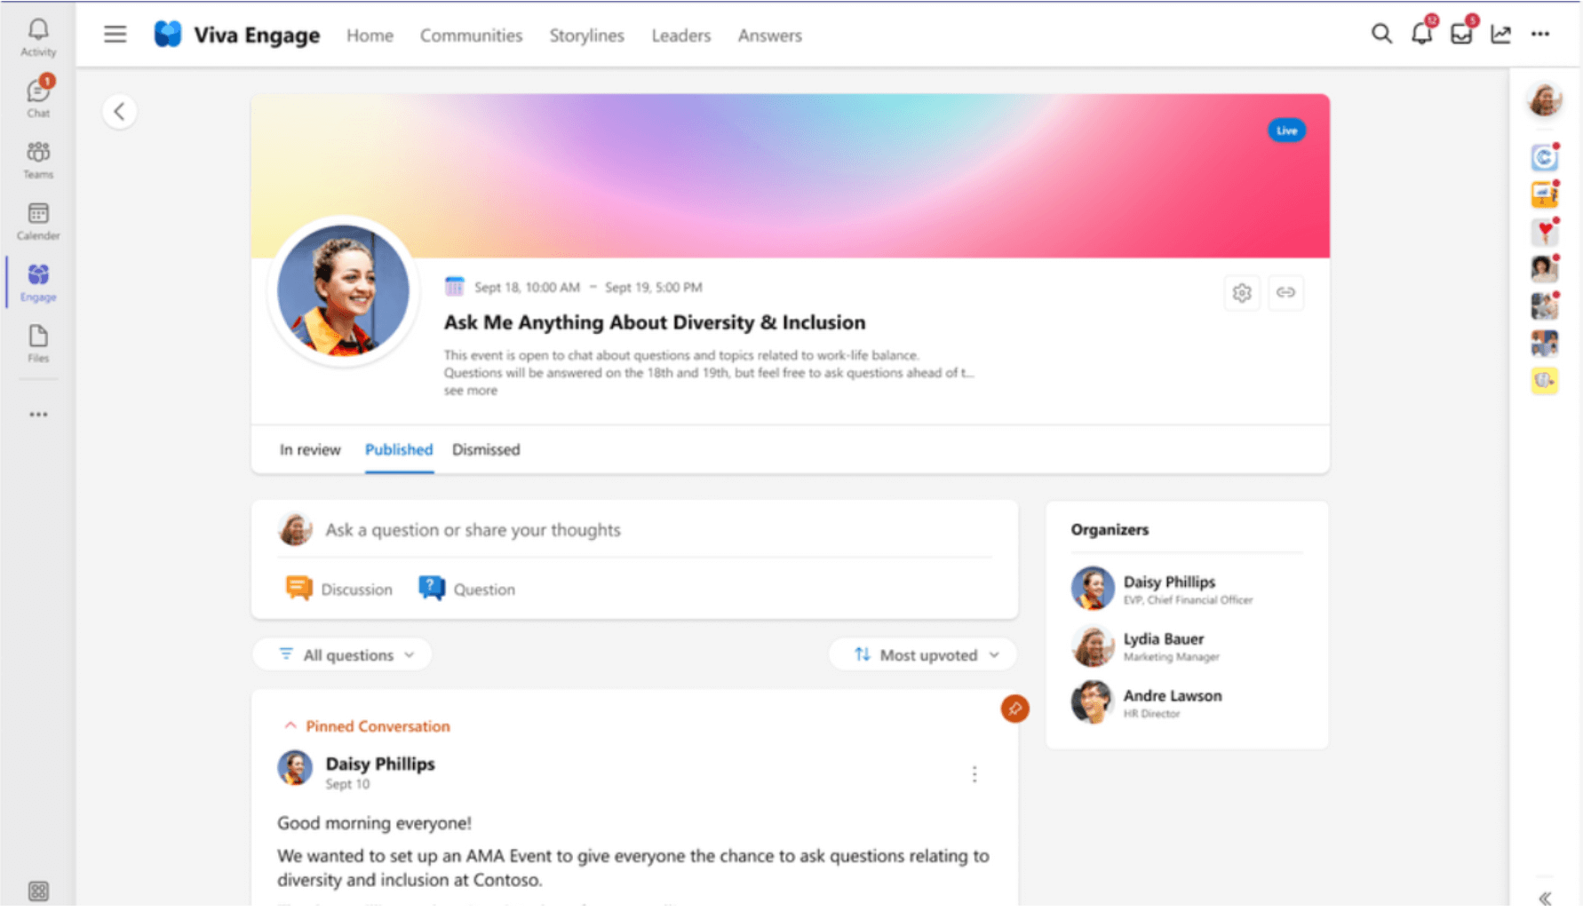The image size is (1583, 911).
Task: Open the hamburger navigation menu
Action: coord(115,35)
